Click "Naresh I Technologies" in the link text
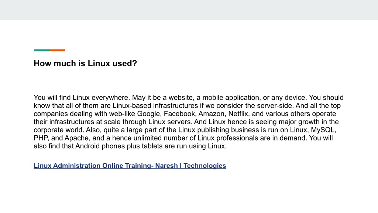The width and height of the screenshot is (378, 213). tap(191, 166)
